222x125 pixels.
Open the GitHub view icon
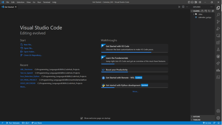tap(218, 56)
